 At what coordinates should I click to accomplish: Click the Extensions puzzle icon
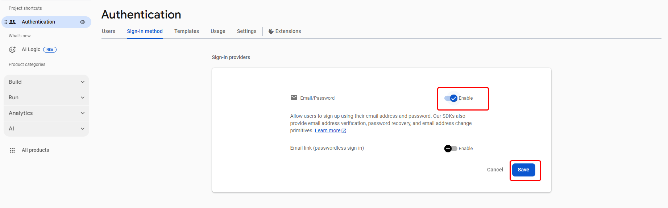271,32
